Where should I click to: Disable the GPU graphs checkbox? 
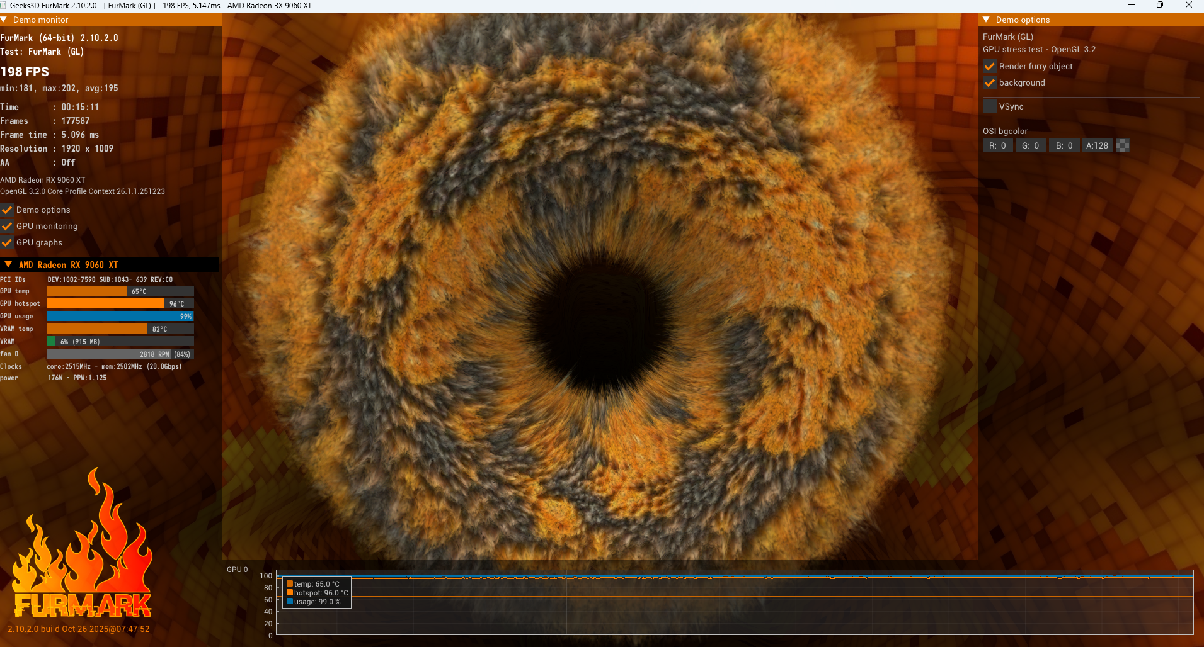point(7,242)
